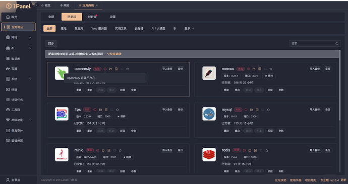Click the folder icon next to openresty
This screenshot has width=348, height=184.
(110, 69)
